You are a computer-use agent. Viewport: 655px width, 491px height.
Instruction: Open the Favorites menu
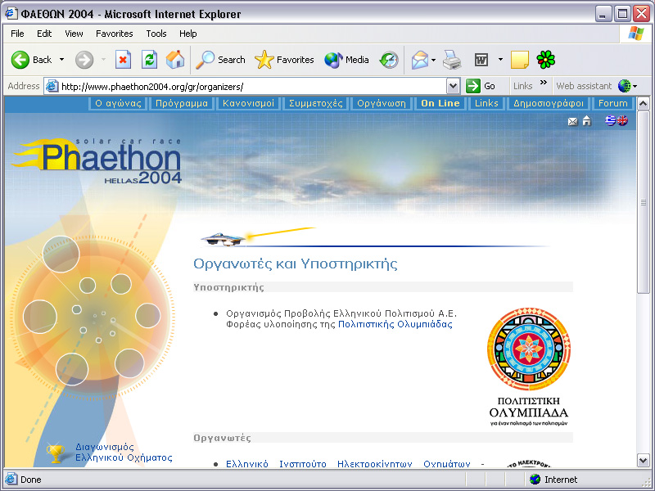[x=115, y=34]
